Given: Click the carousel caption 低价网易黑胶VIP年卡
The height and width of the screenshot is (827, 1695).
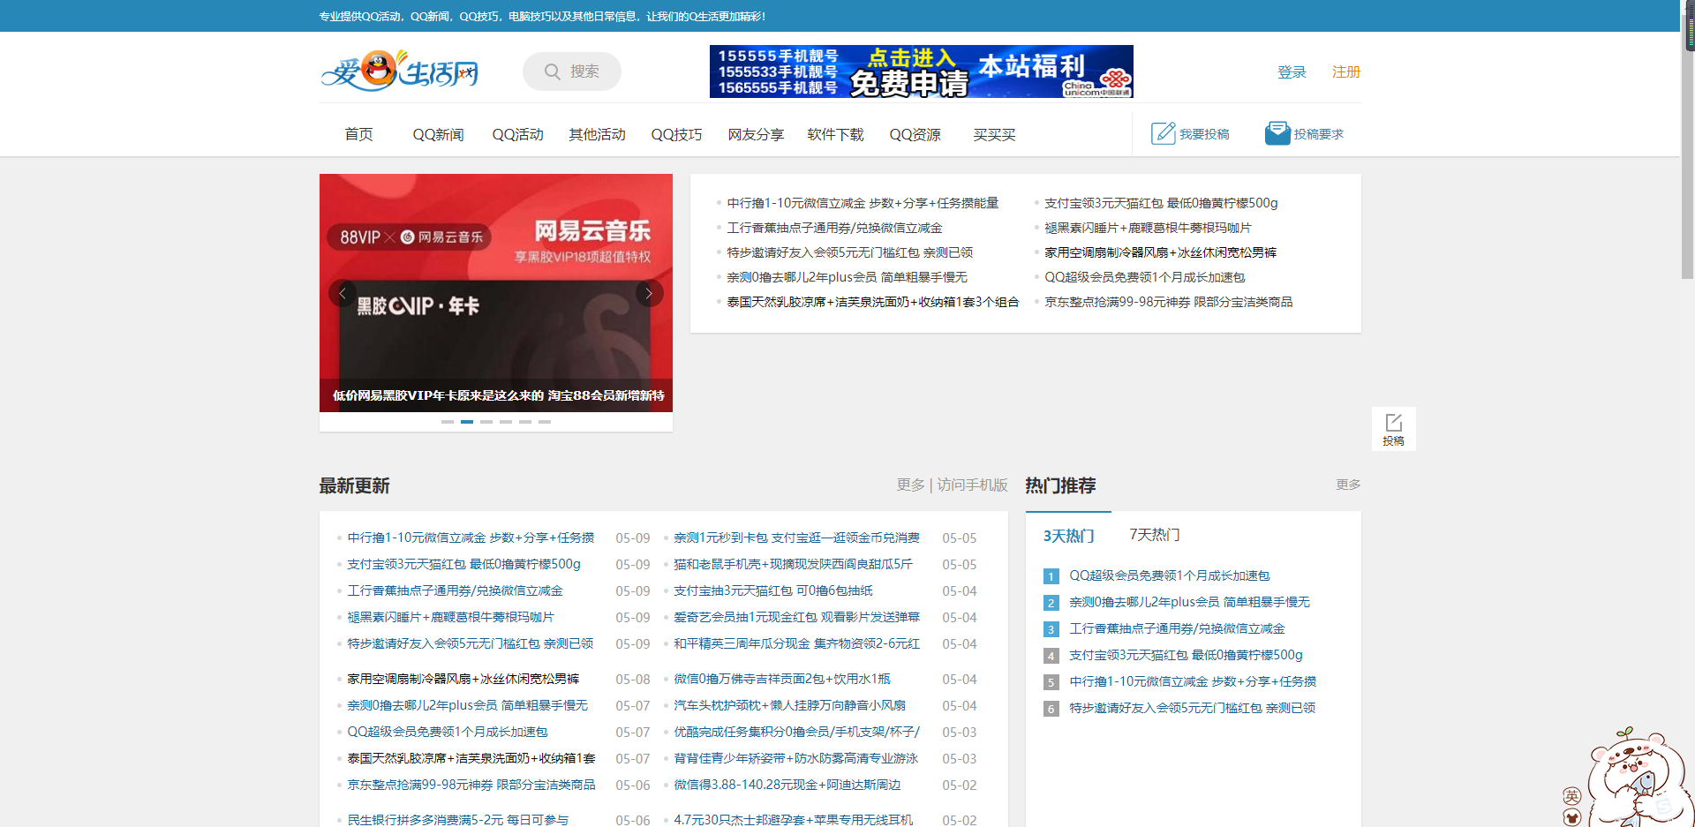Looking at the screenshot, I should pyautogui.click(x=498, y=395).
